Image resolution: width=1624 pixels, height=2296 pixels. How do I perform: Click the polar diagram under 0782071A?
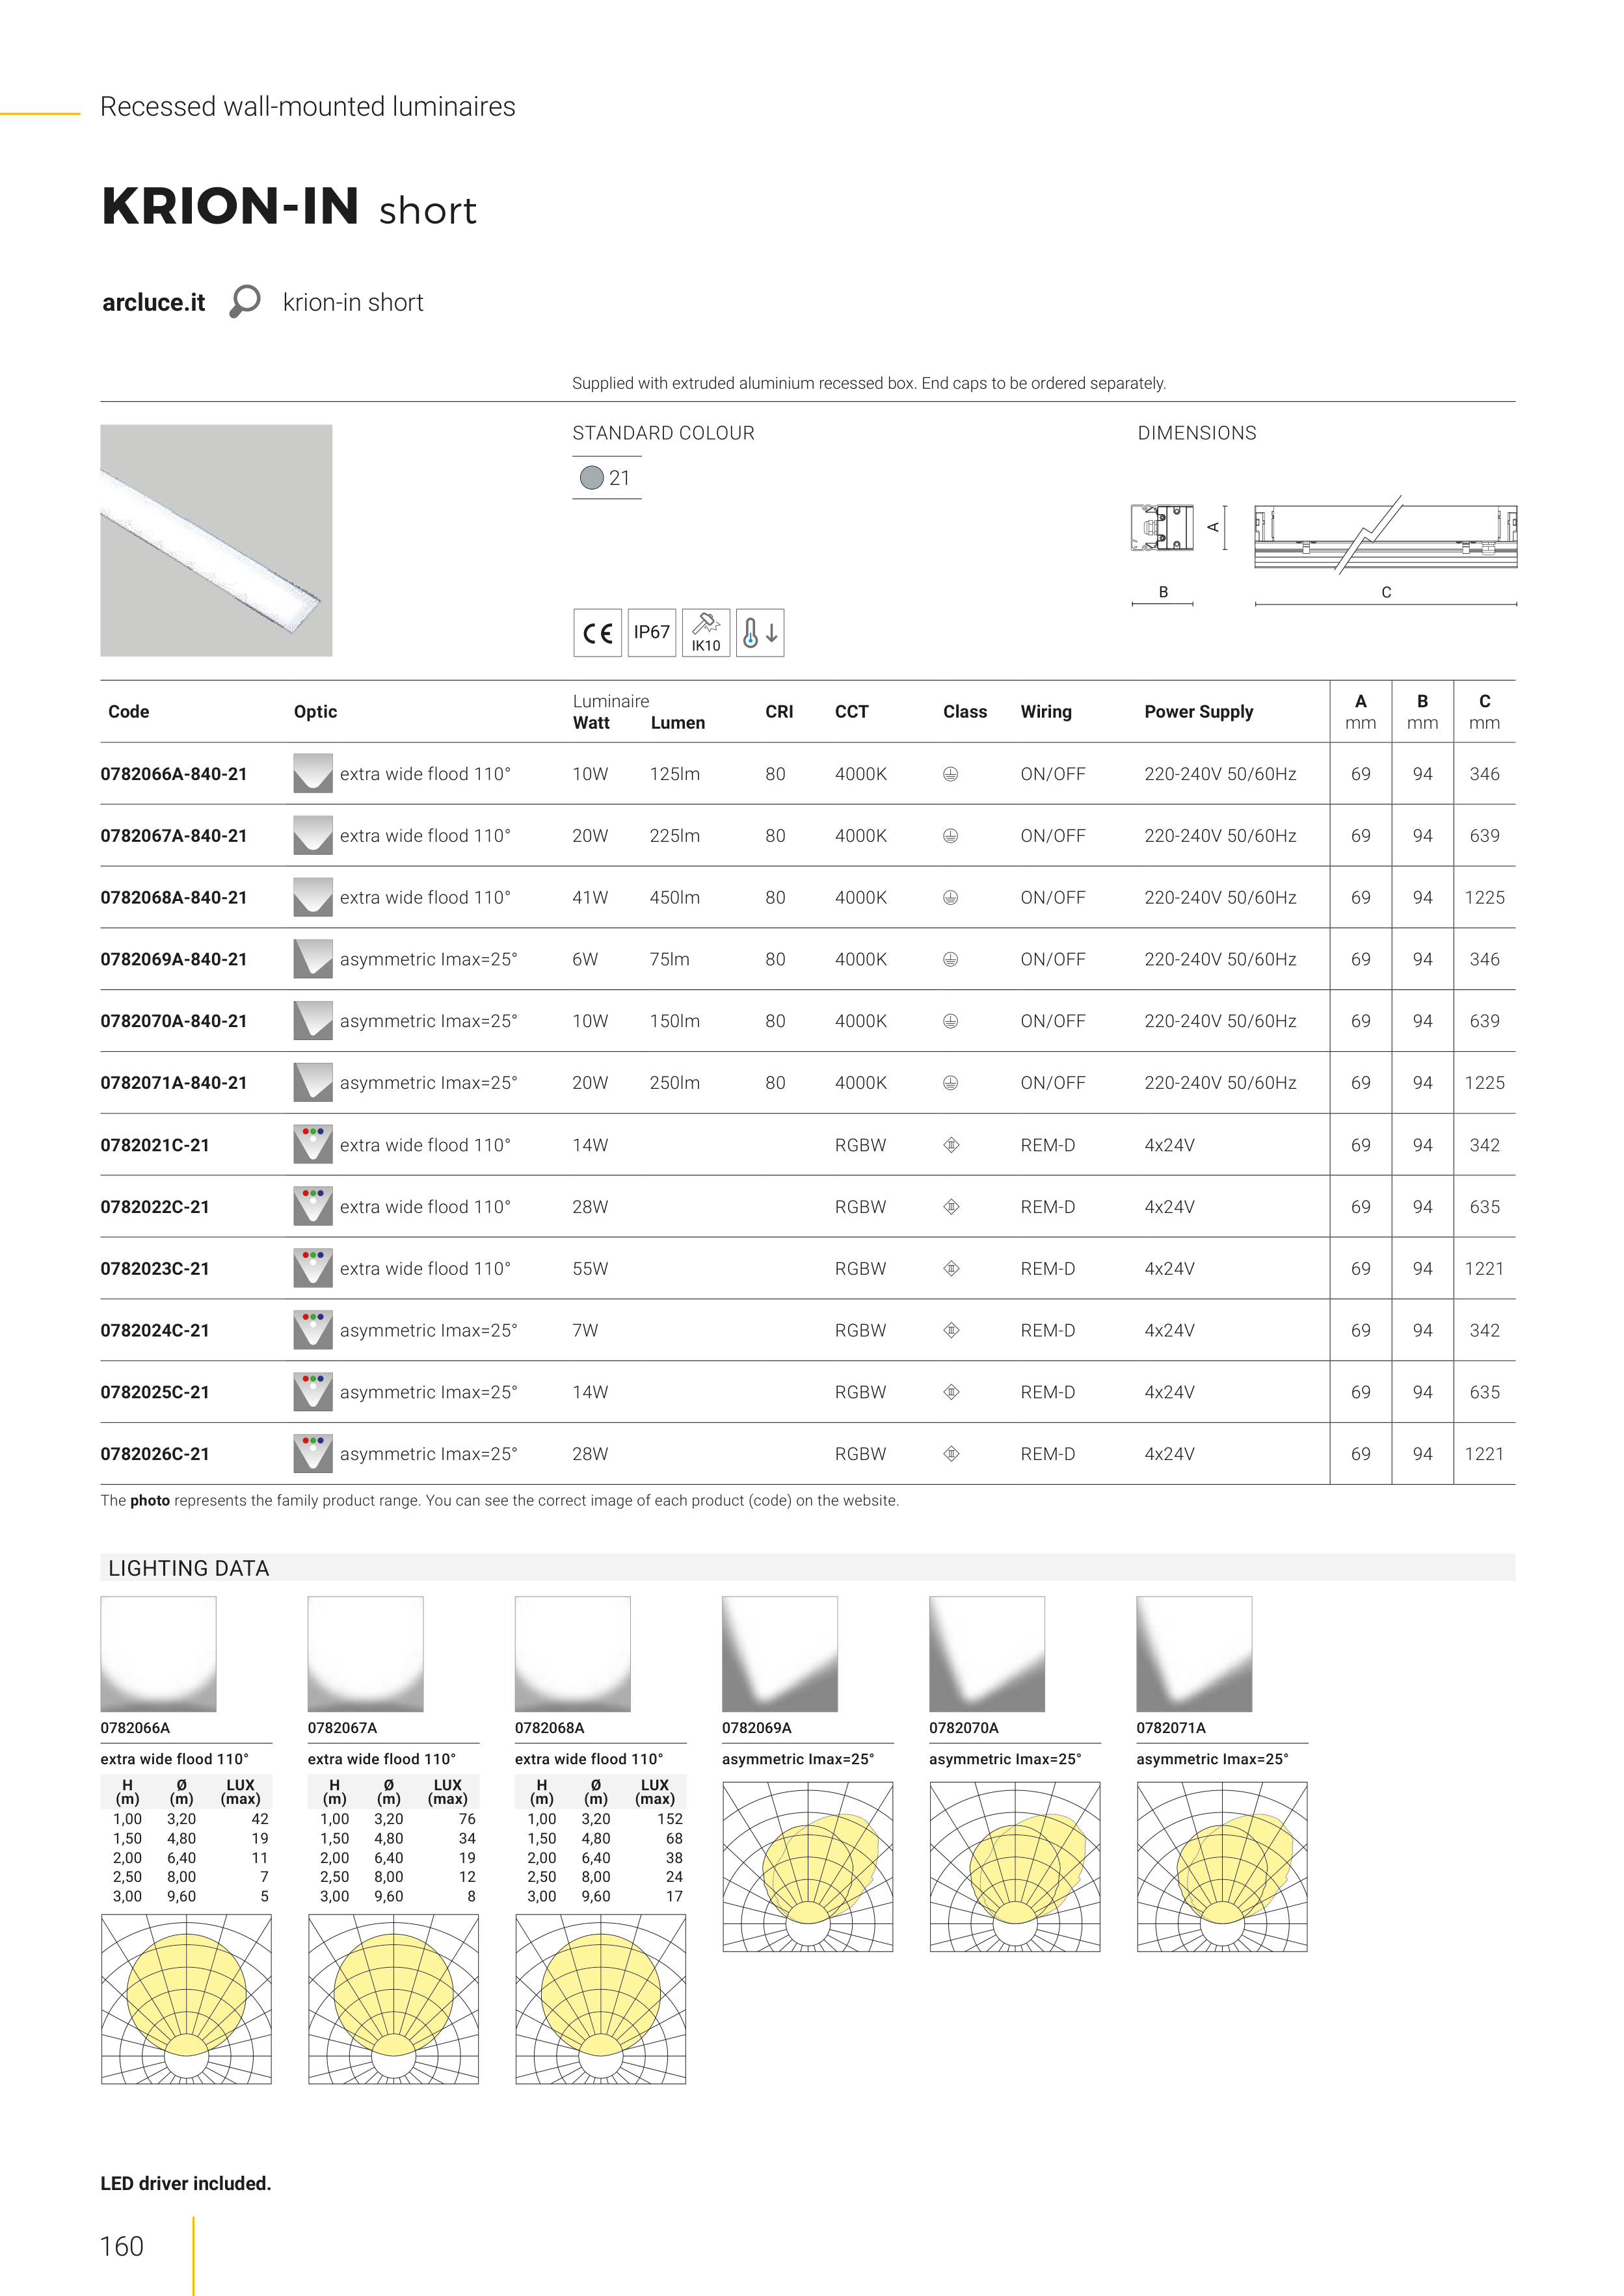pyautogui.click(x=1222, y=1866)
